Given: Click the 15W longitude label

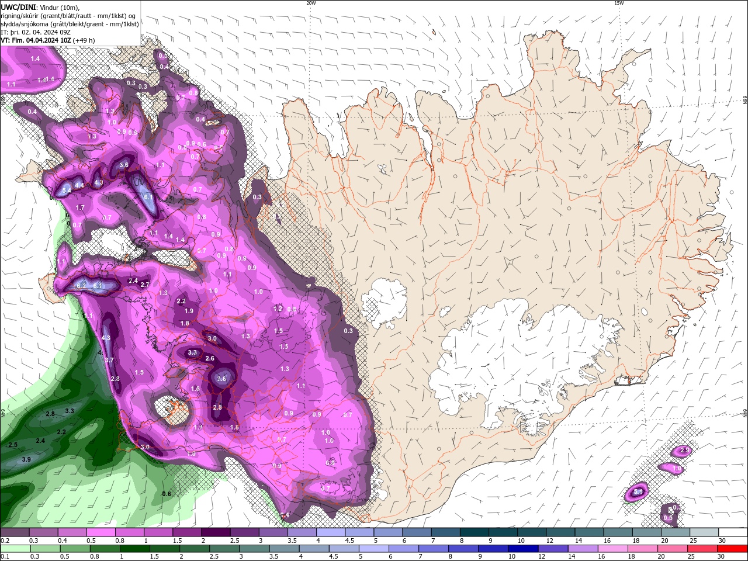Looking at the screenshot, I should point(619,2).
